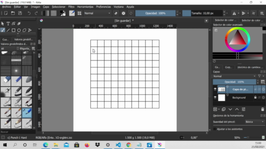
Task: Open the workspace chooser icon
Action: click(x=262, y=13)
